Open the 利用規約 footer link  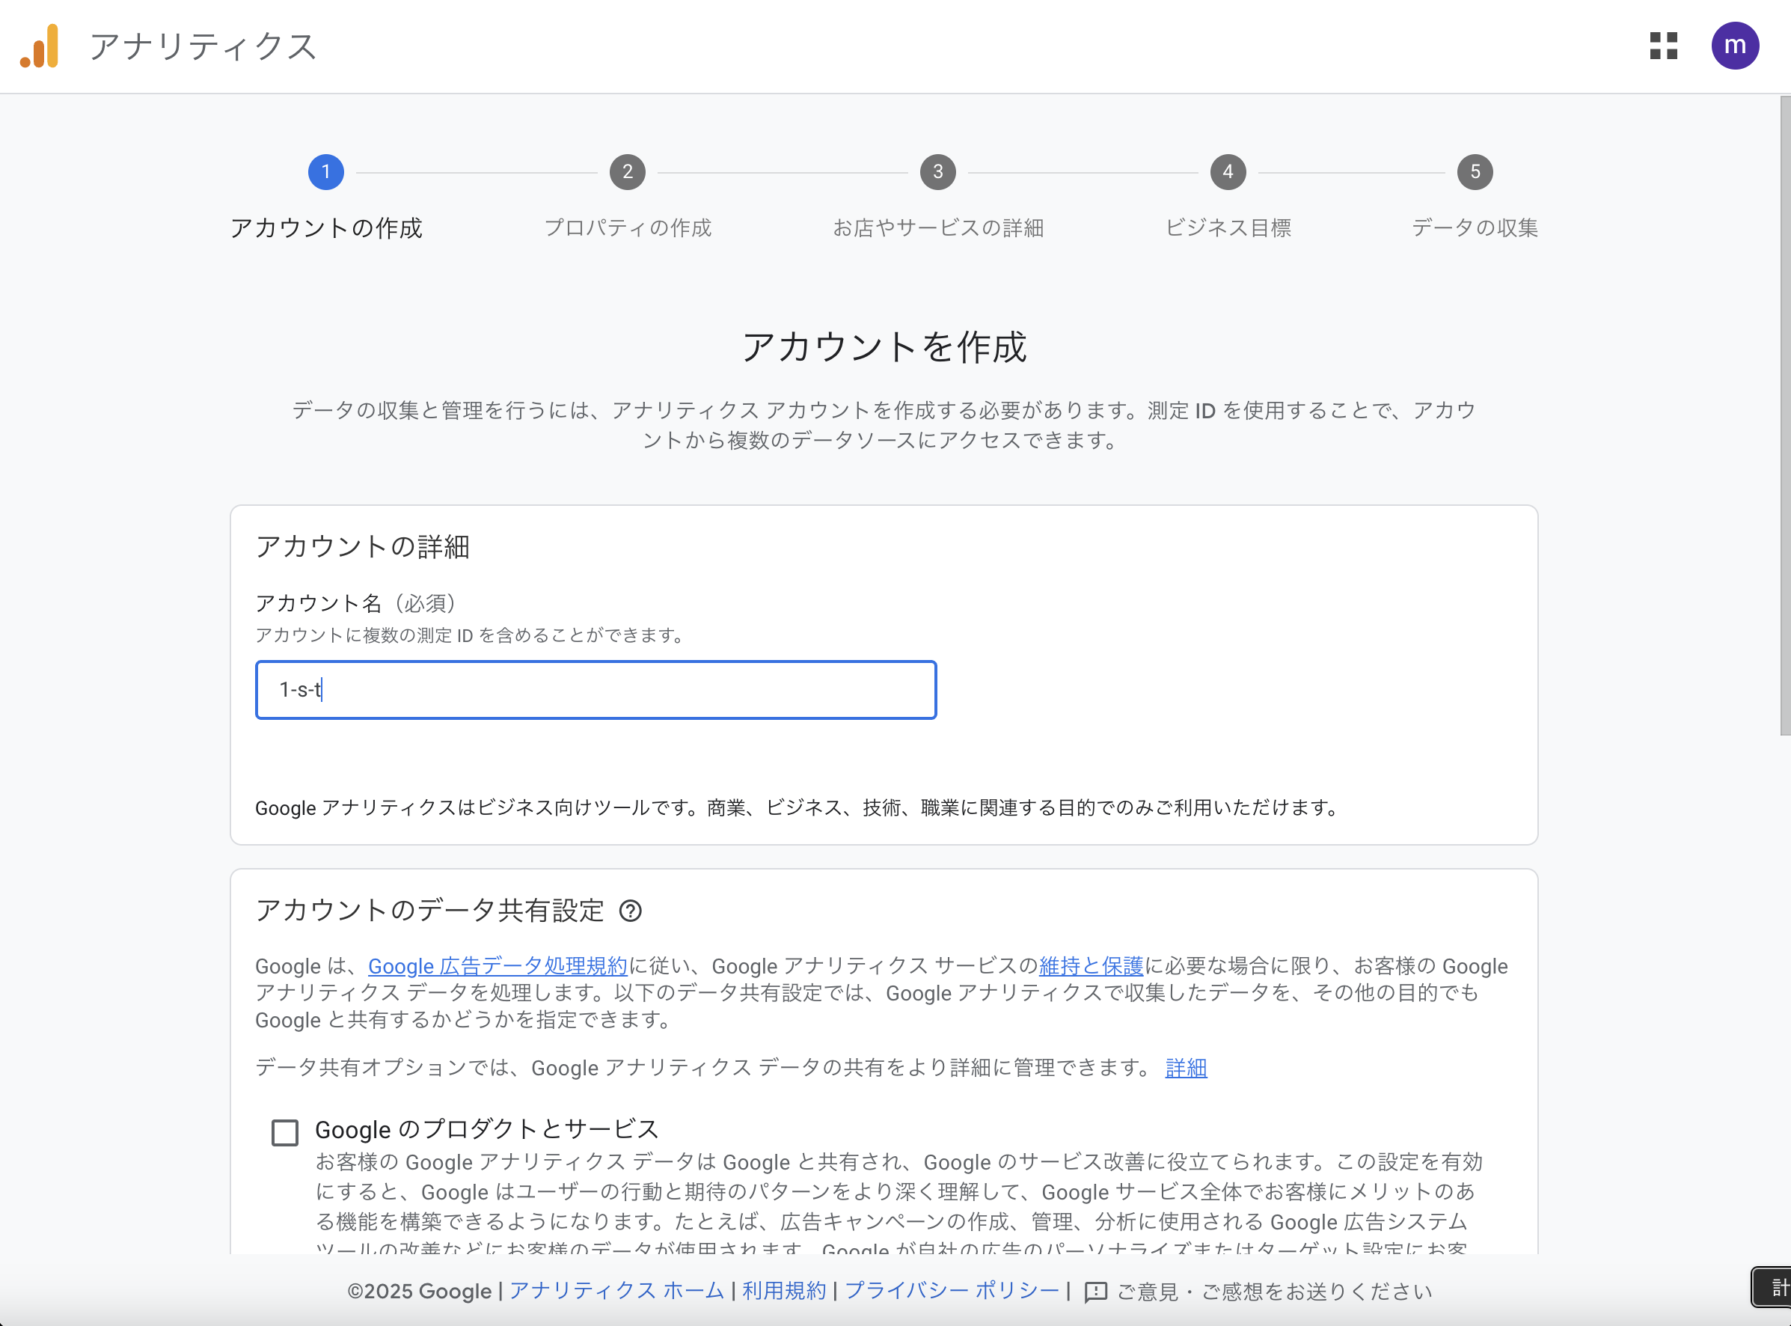784,1291
